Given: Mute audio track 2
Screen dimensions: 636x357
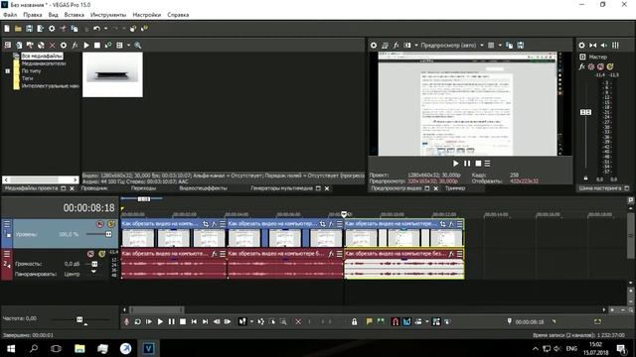Looking at the screenshot, I should 90,254.
